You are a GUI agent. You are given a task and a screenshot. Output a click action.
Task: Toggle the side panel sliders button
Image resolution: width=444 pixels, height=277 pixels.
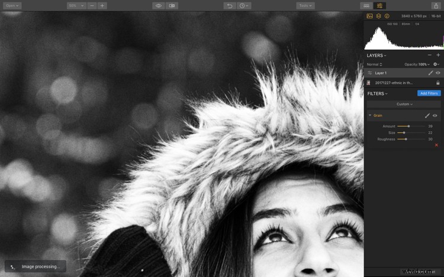tap(379, 6)
